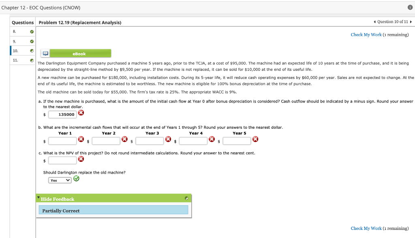
Task: Click the Check My Work link at the bottom
Action: pos(366,228)
